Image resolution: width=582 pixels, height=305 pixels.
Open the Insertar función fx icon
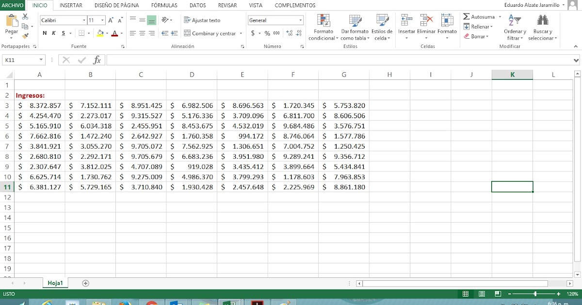tap(98, 60)
